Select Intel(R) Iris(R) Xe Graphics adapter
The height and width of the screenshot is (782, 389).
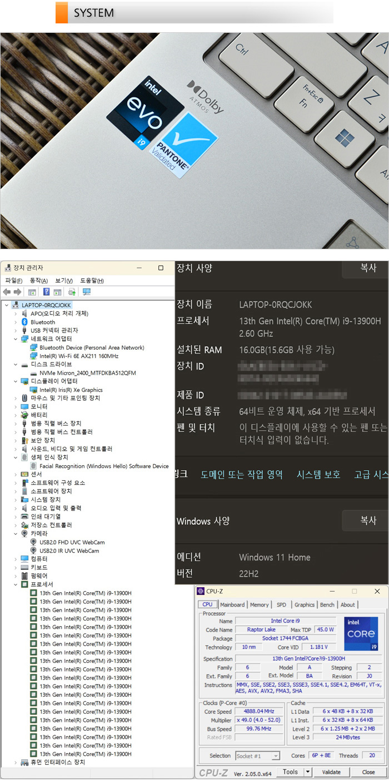[71, 390]
